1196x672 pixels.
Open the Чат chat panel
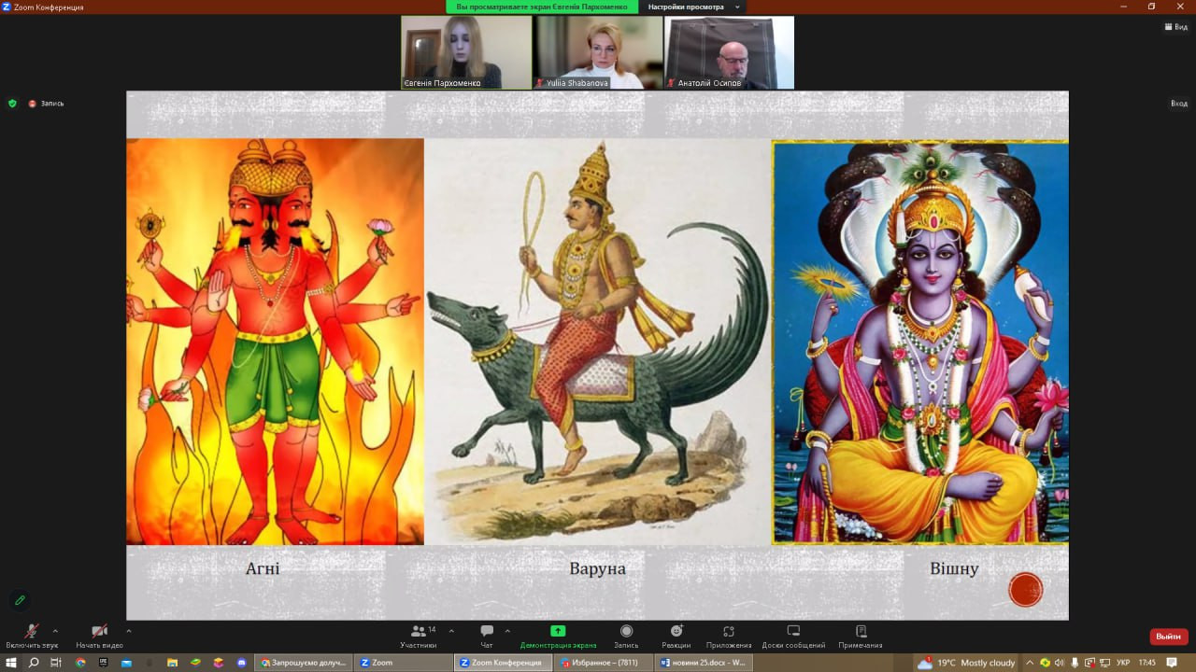tap(487, 636)
